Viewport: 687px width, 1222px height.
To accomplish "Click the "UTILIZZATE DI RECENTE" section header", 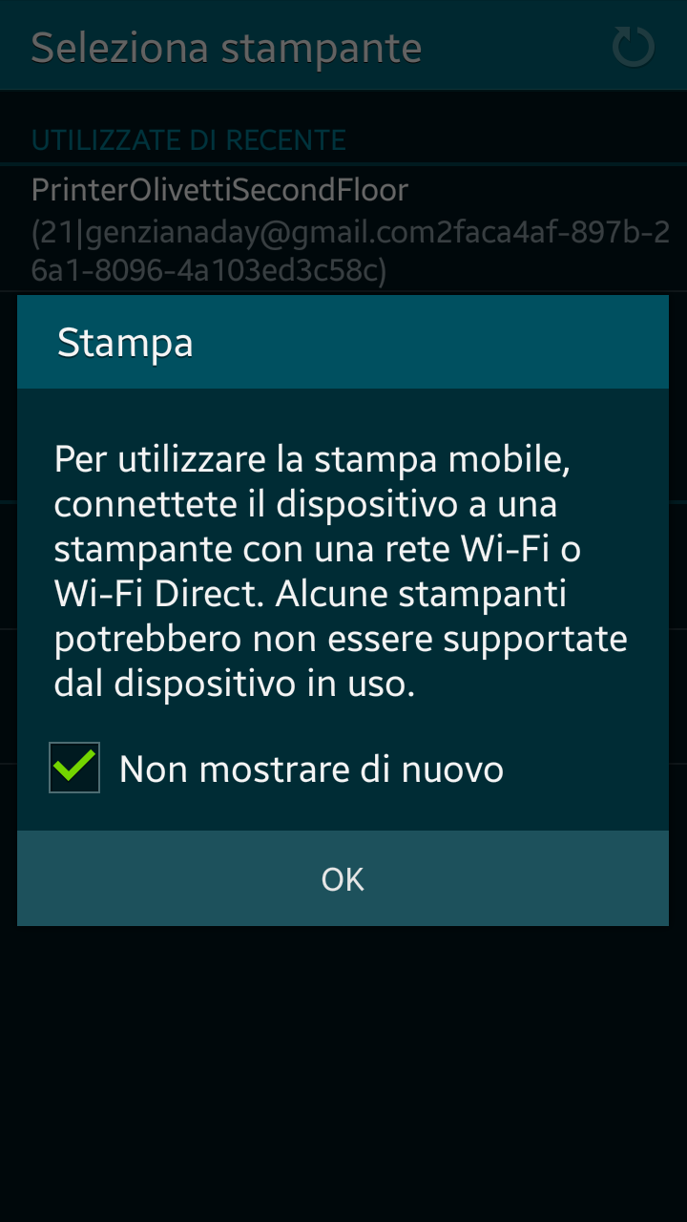I will [188, 140].
